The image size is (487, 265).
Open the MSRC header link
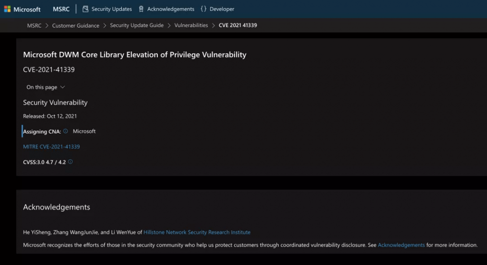pyautogui.click(x=61, y=9)
